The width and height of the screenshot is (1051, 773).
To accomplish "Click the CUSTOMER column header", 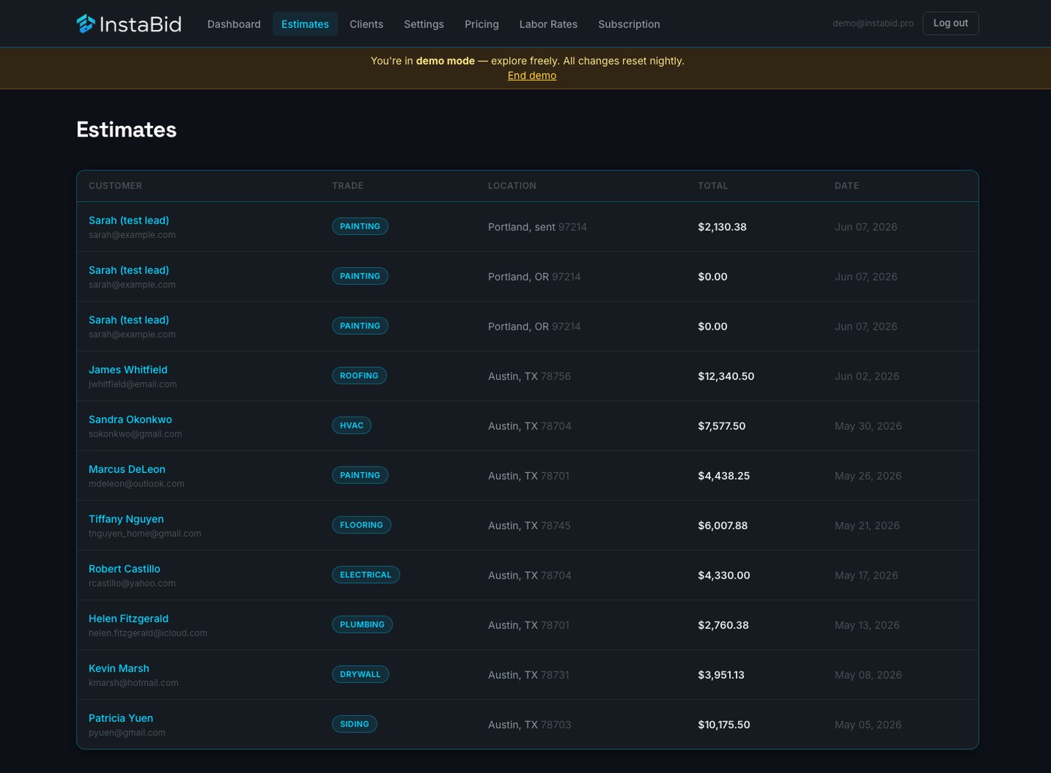I will click(115, 185).
